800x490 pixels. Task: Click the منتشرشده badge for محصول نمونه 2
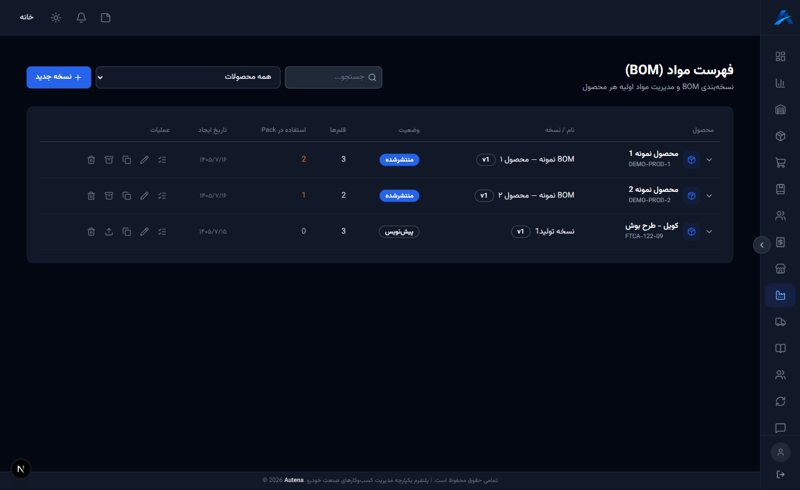click(399, 196)
